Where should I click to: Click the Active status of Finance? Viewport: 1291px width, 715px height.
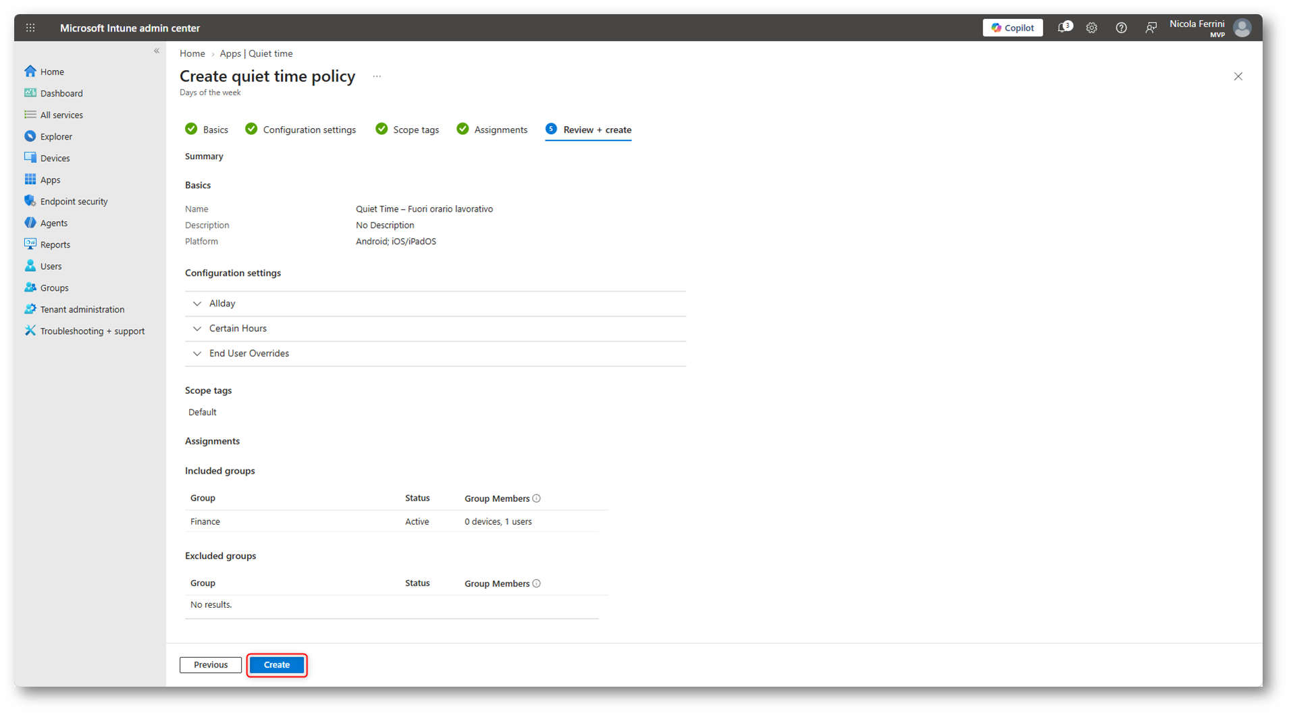[x=417, y=521]
